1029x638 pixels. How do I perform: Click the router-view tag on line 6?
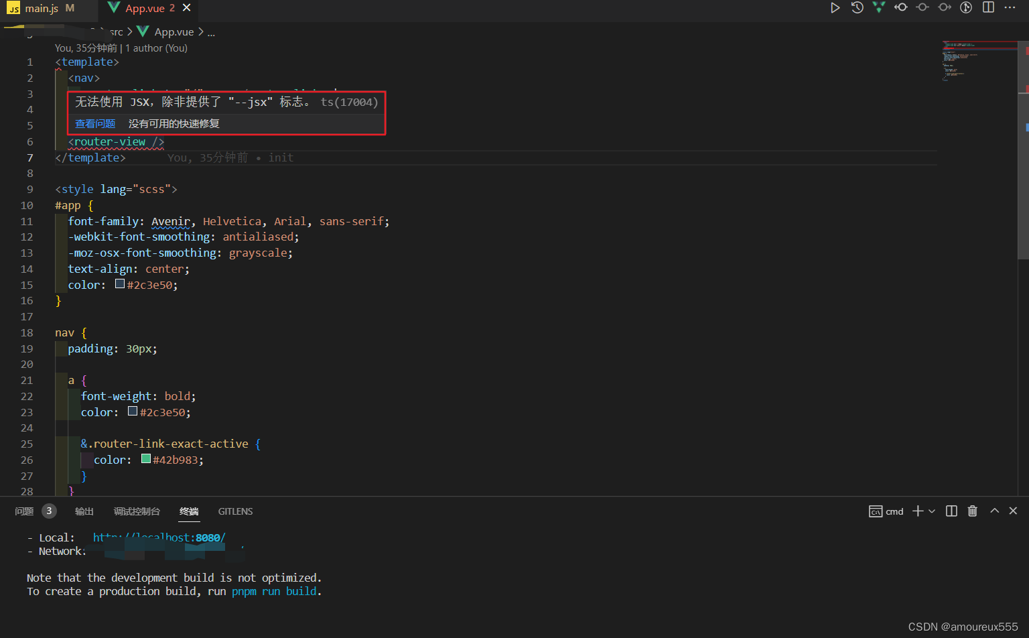click(x=116, y=142)
